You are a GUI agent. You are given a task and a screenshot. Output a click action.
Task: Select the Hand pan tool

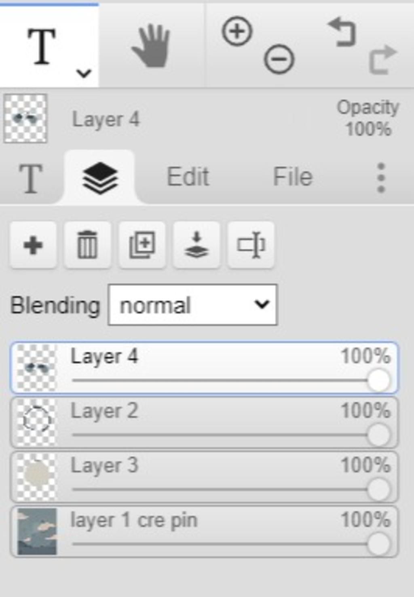pyautogui.click(x=151, y=45)
